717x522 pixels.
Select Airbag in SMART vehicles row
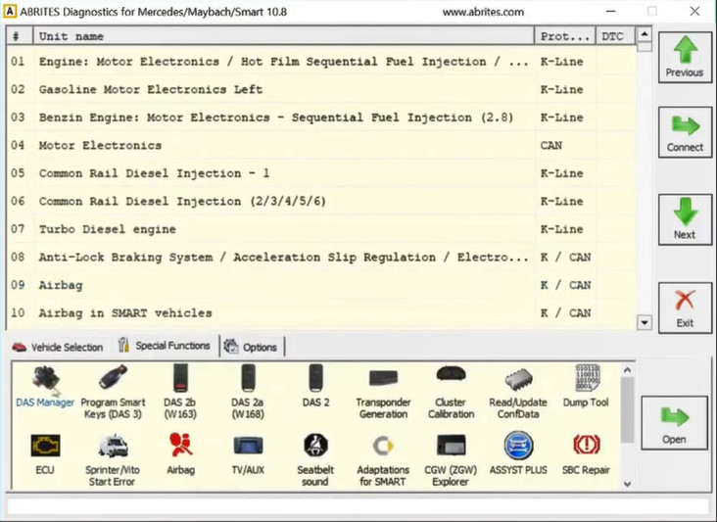tap(321, 313)
